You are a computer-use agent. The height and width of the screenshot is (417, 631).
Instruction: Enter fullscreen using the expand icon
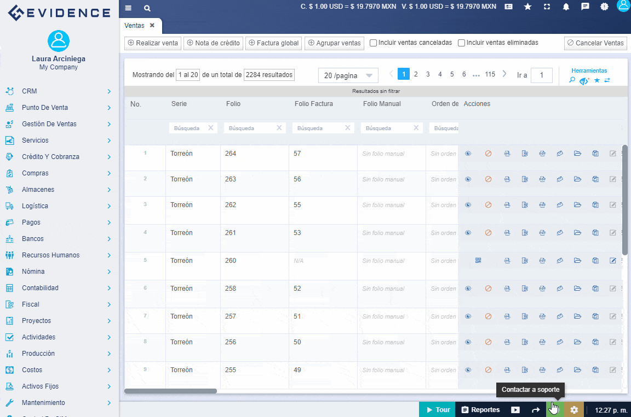(548, 8)
